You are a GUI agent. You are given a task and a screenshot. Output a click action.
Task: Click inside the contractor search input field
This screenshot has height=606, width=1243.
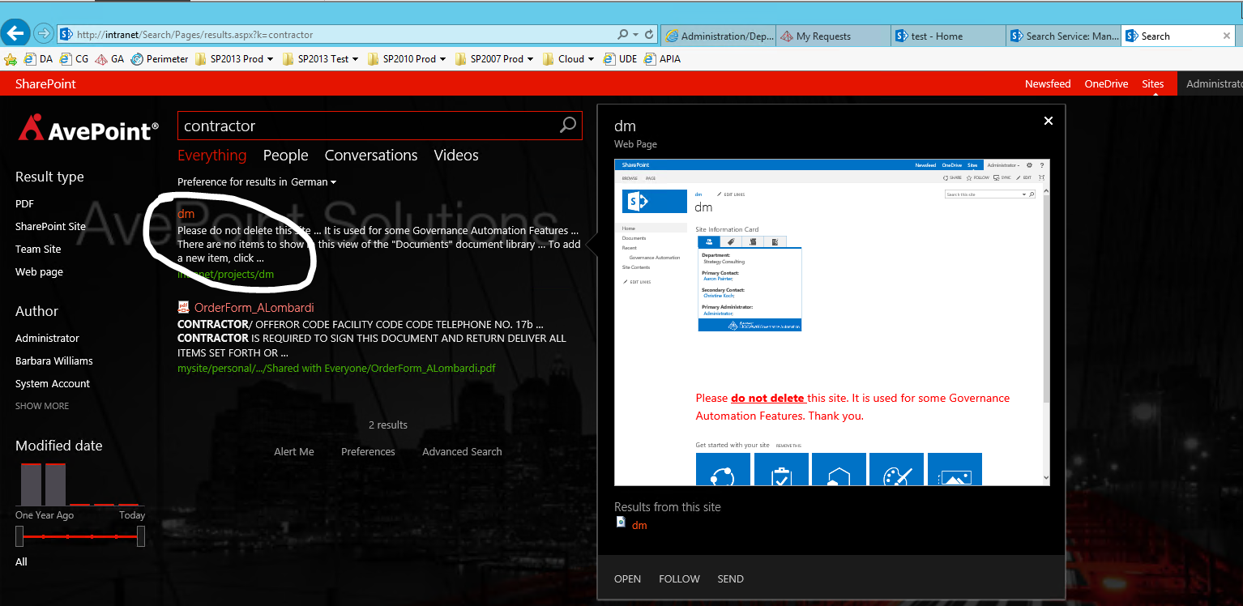point(365,126)
